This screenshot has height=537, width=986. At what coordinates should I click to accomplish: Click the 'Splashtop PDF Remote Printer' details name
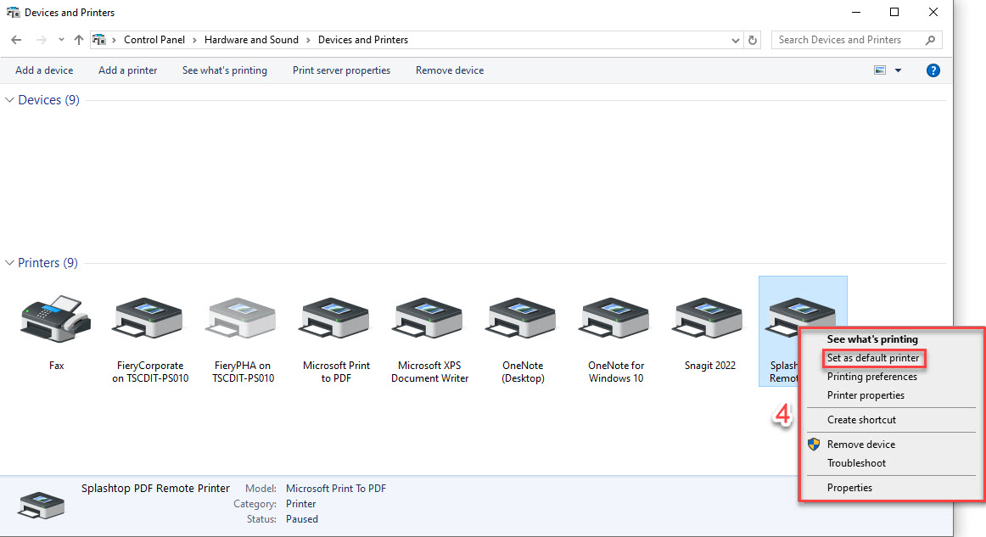pyautogui.click(x=155, y=488)
